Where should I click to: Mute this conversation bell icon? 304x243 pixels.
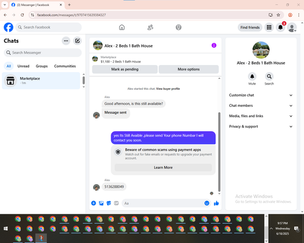click(252, 77)
